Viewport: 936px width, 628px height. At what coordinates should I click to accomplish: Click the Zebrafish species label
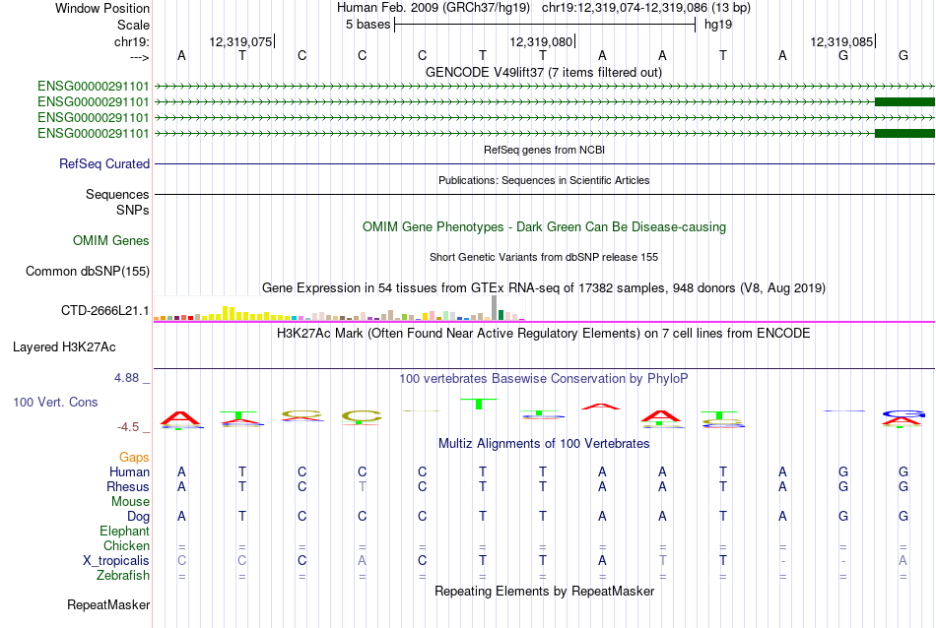pos(123,576)
